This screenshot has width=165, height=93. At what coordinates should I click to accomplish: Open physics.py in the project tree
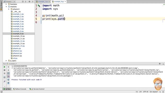[16, 48]
